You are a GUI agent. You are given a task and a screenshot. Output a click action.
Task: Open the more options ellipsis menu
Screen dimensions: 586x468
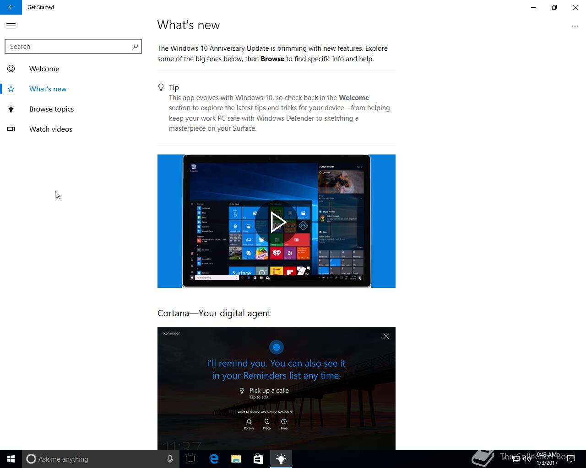pos(575,26)
